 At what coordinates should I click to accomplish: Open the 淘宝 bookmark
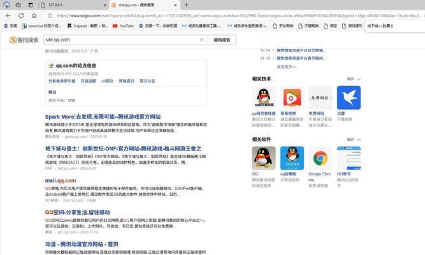[331, 25]
